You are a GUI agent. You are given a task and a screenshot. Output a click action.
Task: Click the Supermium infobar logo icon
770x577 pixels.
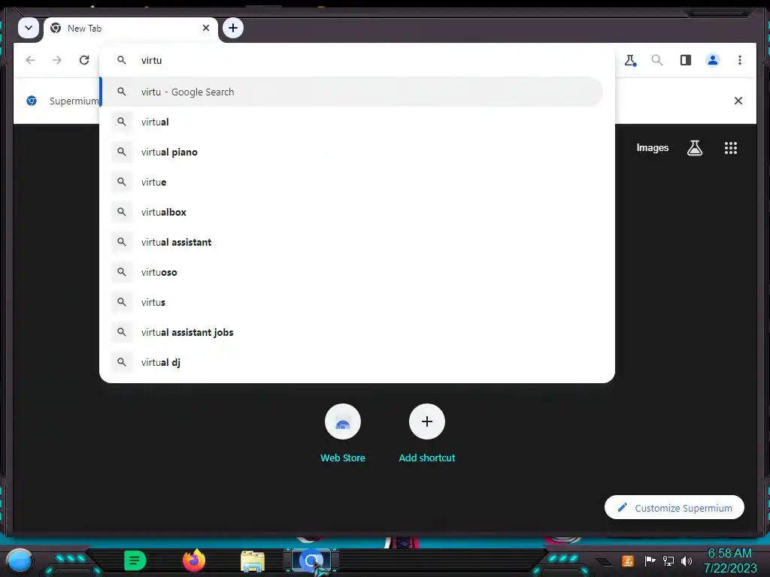(32, 101)
